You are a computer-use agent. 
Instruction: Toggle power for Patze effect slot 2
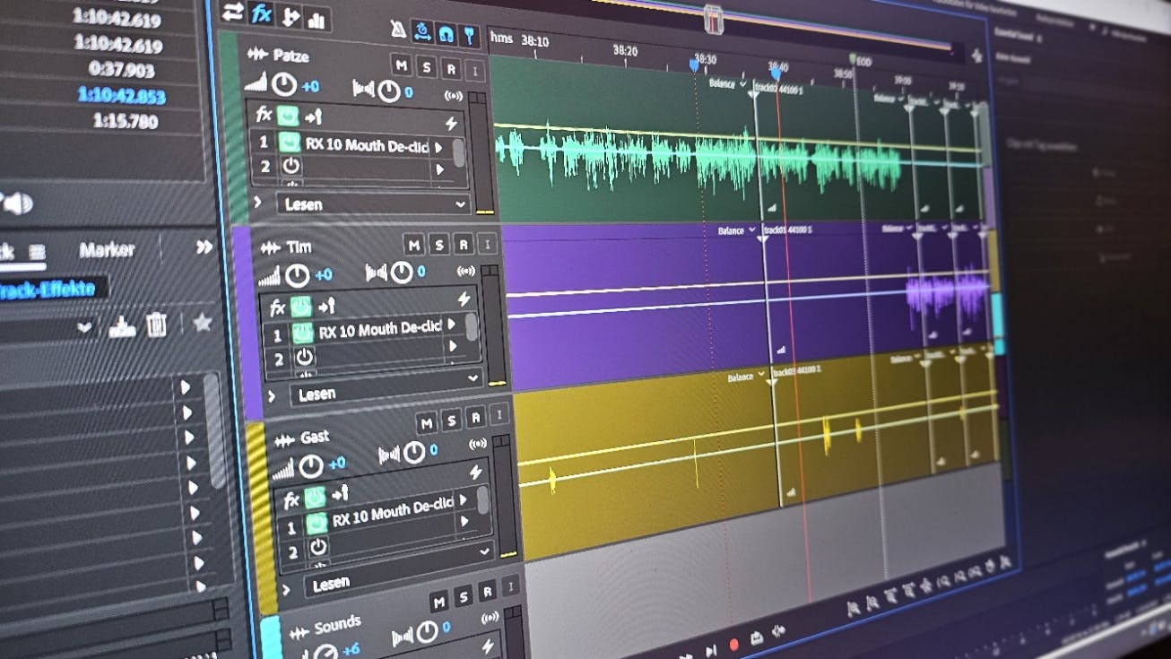[291, 166]
